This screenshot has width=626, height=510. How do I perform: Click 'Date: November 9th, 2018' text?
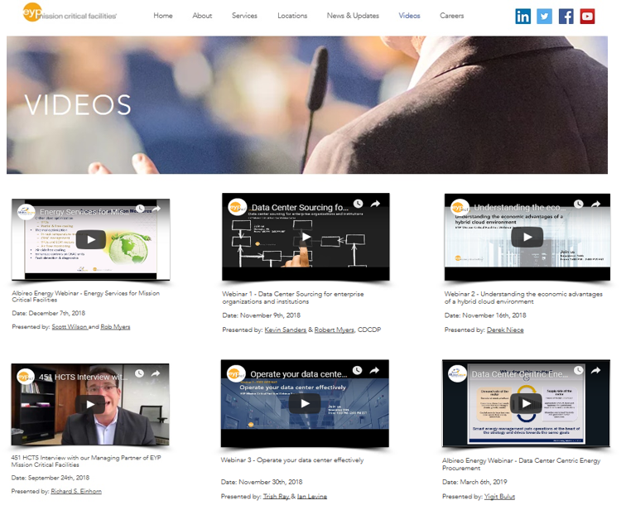click(261, 315)
